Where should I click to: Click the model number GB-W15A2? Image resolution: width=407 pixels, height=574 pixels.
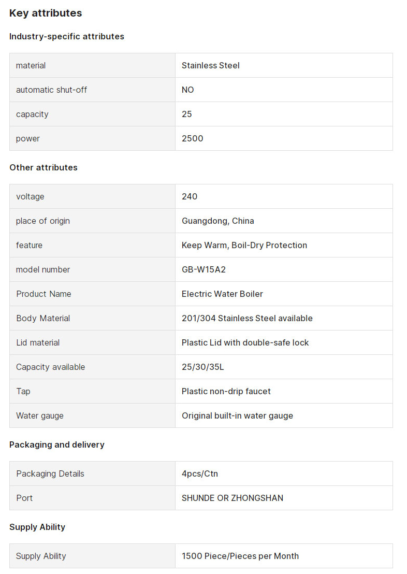pyautogui.click(x=203, y=270)
